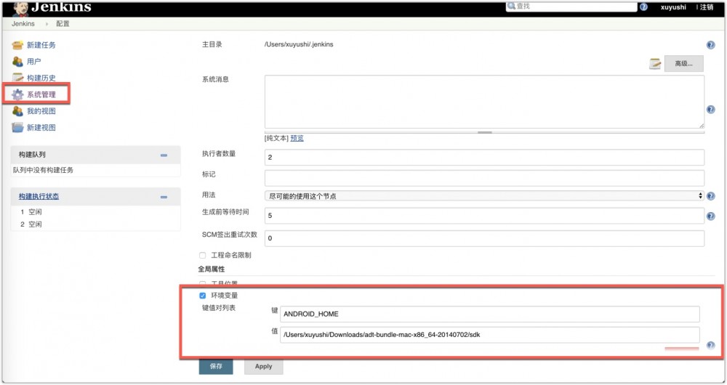Enable the 工程命名限制 checkbox
This screenshot has width=727, height=385.
(x=202, y=255)
